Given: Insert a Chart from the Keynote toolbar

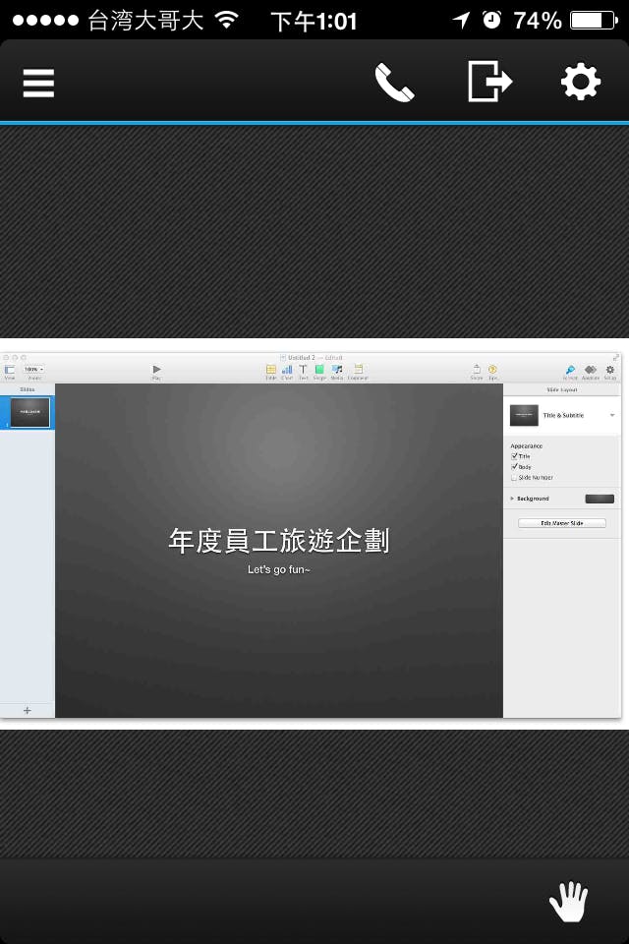Looking at the screenshot, I should [287, 371].
